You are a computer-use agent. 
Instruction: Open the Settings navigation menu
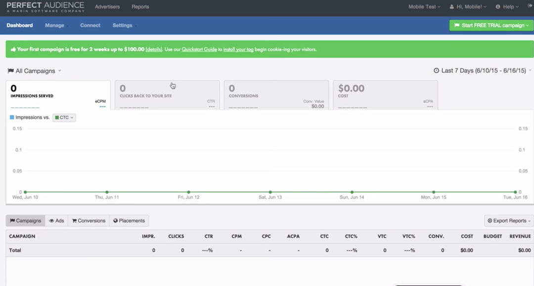click(124, 26)
